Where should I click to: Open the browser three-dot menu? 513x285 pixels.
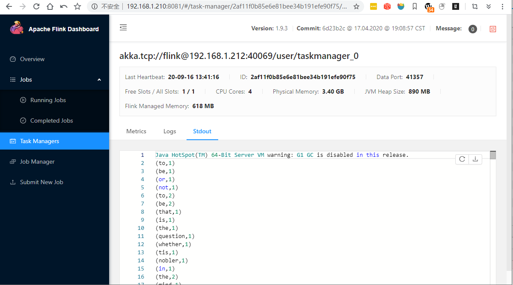pos(503,6)
